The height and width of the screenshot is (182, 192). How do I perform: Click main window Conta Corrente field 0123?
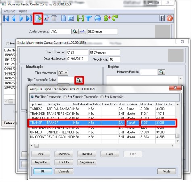[x=61, y=31]
